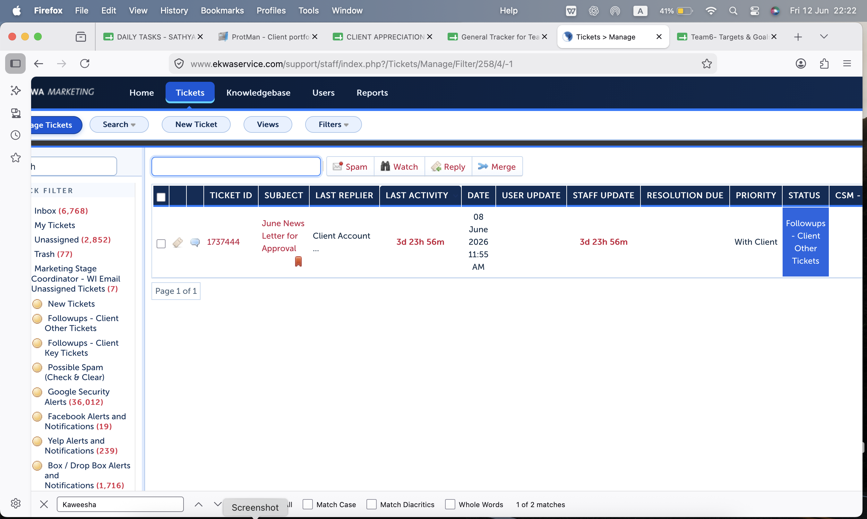Open macOS Control Center icon
Screen dimensions: 867x519
tap(754, 11)
